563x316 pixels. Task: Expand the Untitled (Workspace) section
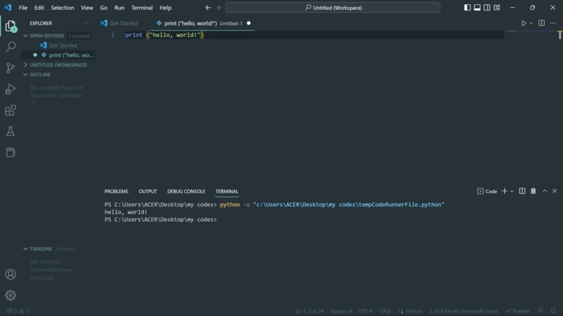point(25,65)
